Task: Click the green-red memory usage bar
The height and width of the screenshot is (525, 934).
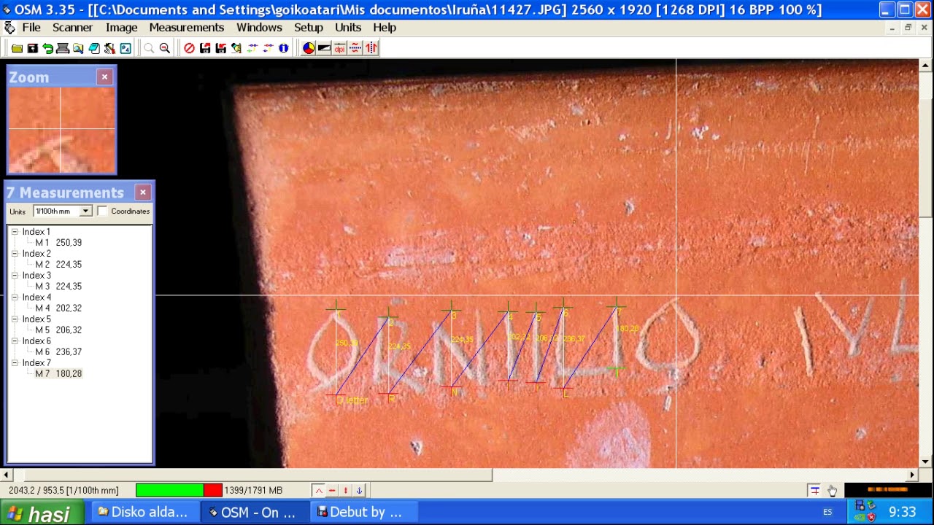Action: pyautogui.click(x=179, y=491)
